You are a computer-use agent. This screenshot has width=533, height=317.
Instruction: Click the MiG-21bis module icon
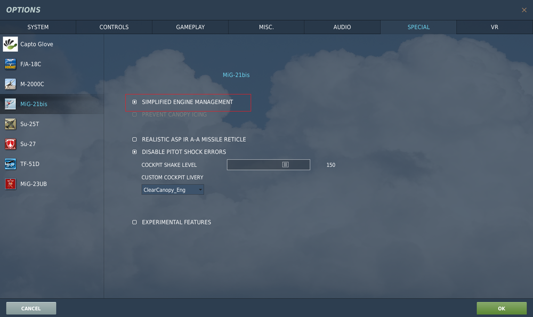(x=10, y=104)
